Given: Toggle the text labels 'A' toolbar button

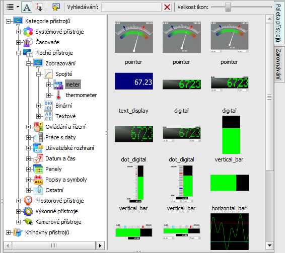Looking at the screenshot, I should coord(27,7).
